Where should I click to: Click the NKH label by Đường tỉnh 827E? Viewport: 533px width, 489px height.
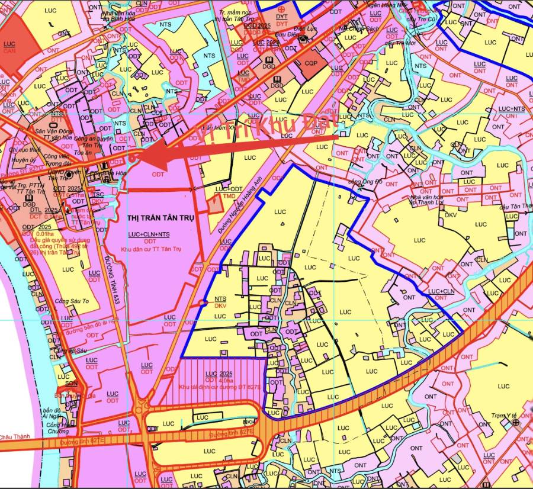[x=249, y=422]
